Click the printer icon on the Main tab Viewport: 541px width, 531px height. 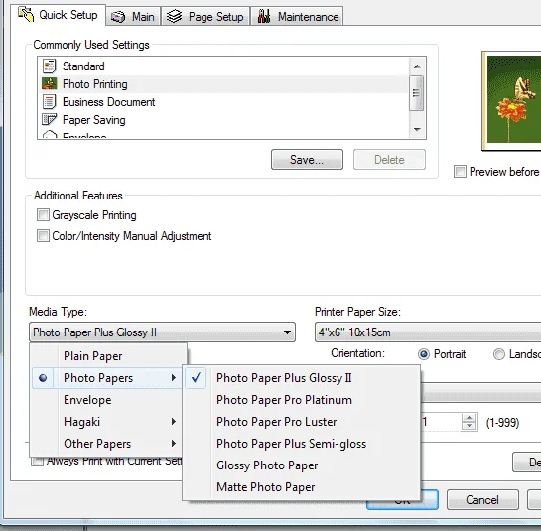(118, 17)
